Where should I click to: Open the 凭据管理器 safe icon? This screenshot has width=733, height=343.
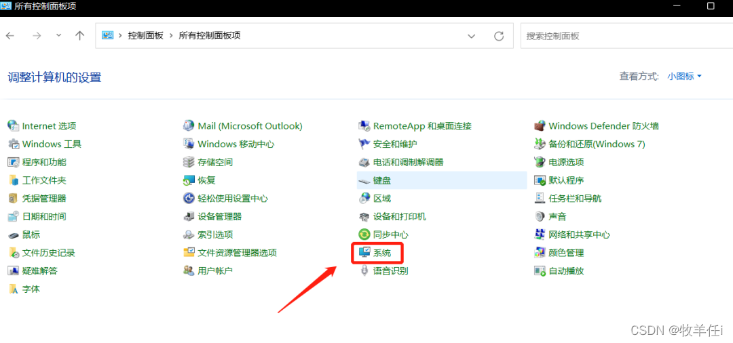14,199
